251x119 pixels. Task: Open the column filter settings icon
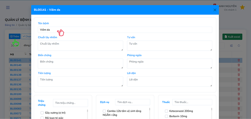(231, 46)
